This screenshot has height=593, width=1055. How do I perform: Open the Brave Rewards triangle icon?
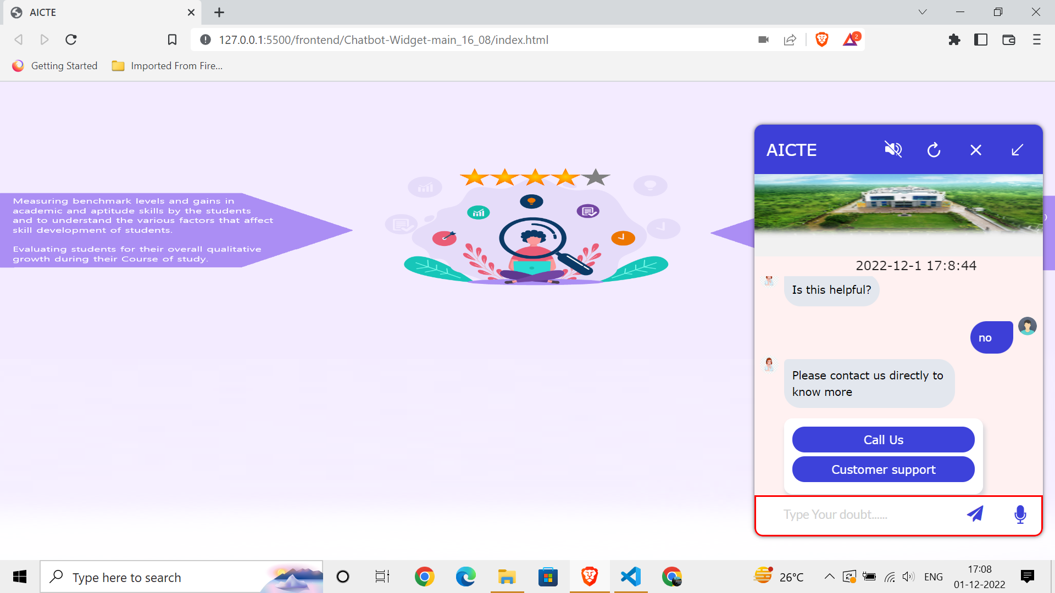tap(851, 39)
